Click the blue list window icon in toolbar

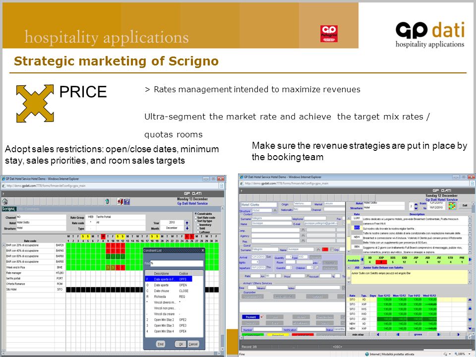point(126,202)
